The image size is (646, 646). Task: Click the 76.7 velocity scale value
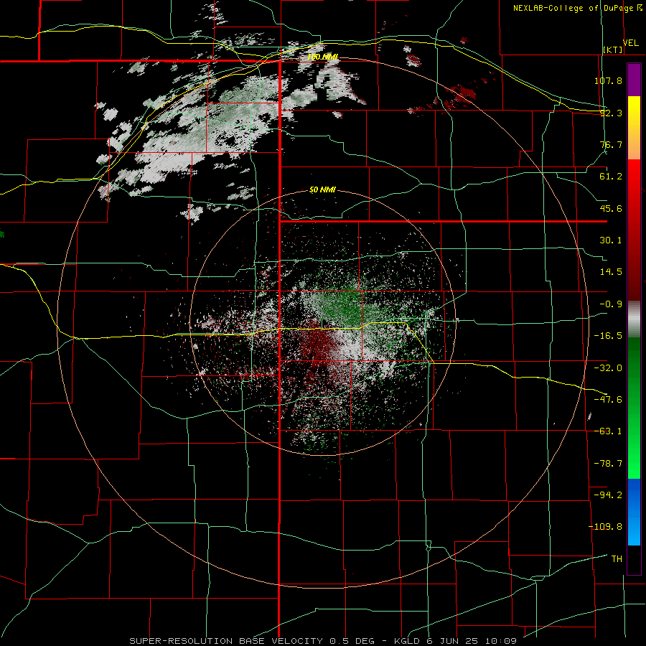611,144
